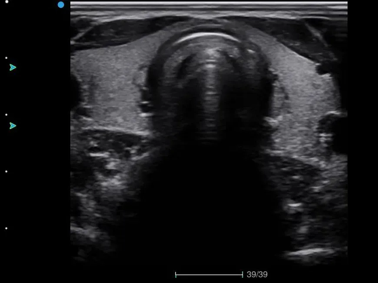
Task: Click the bright skin line along the image top
Action: (209, 3)
